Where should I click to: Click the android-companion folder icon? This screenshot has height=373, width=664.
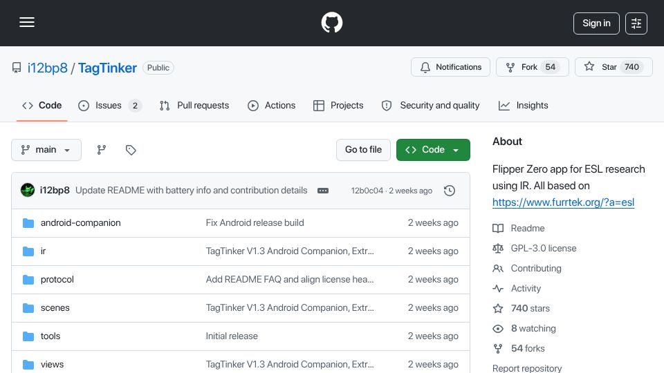pos(28,223)
